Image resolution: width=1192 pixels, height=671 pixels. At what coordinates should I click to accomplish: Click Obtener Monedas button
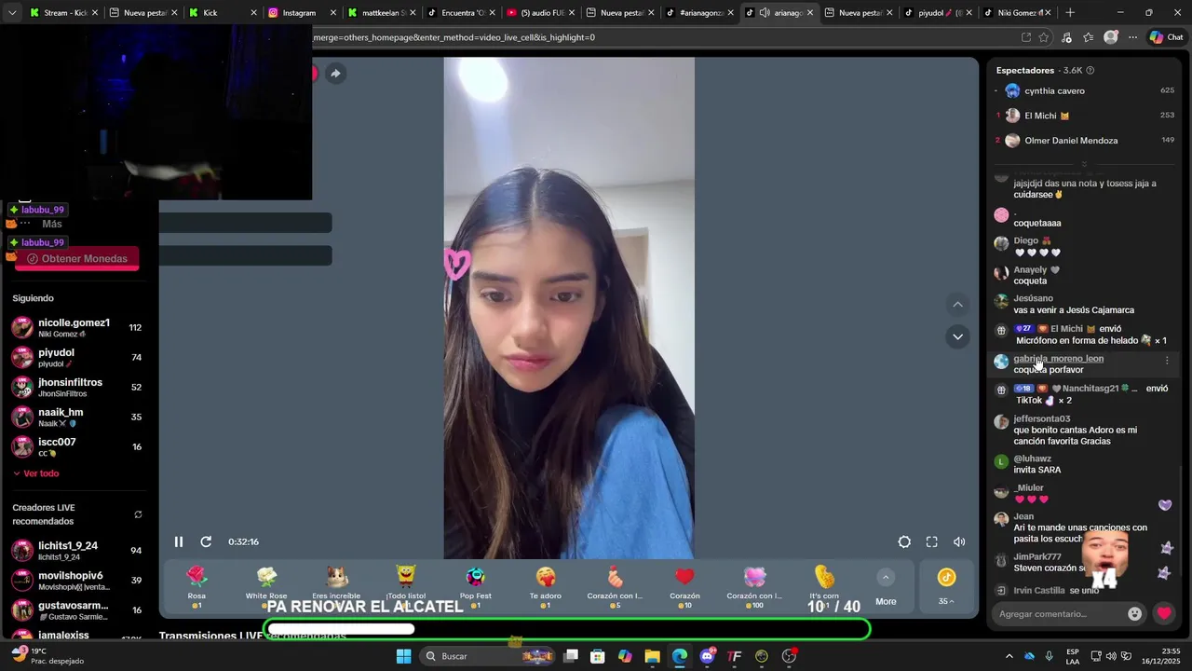click(76, 259)
